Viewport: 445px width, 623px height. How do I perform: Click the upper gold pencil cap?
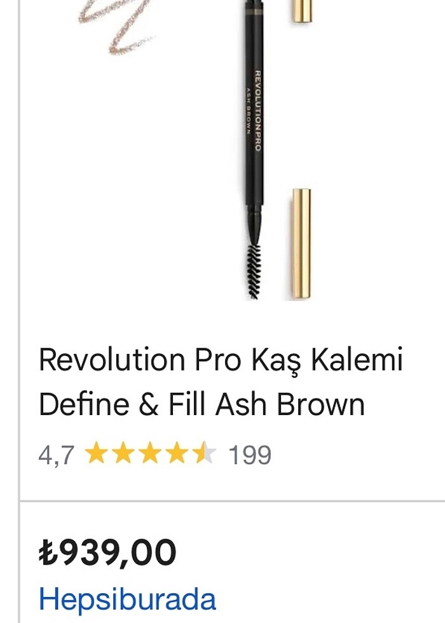303,11
